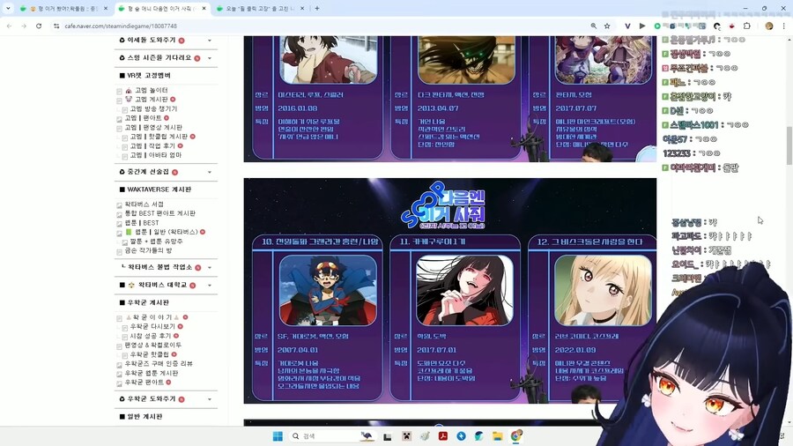
Task: Click the dark-haired titan anime thumbnail
Action: pos(466,60)
